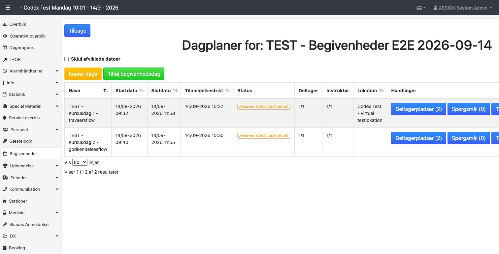Open Deltagerpladser (2) for Kursusdag 1
The image size is (499, 254).
tap(418, 109)
